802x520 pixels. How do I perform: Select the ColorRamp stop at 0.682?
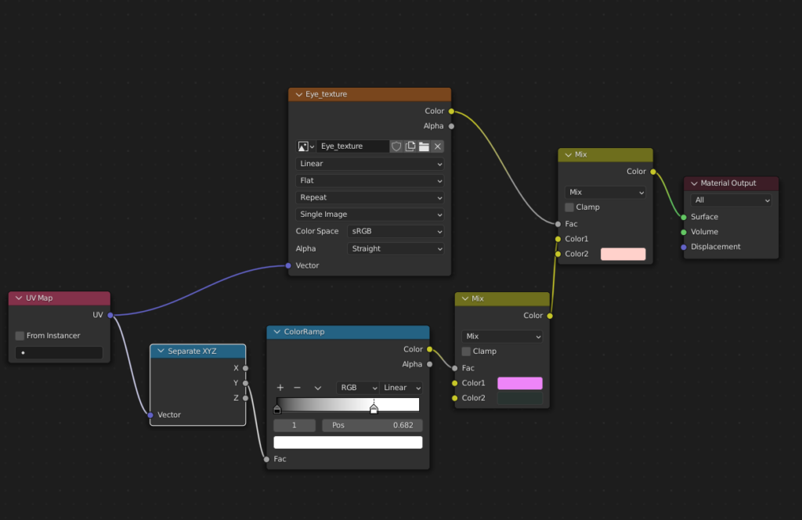click(x=374, y=409)
